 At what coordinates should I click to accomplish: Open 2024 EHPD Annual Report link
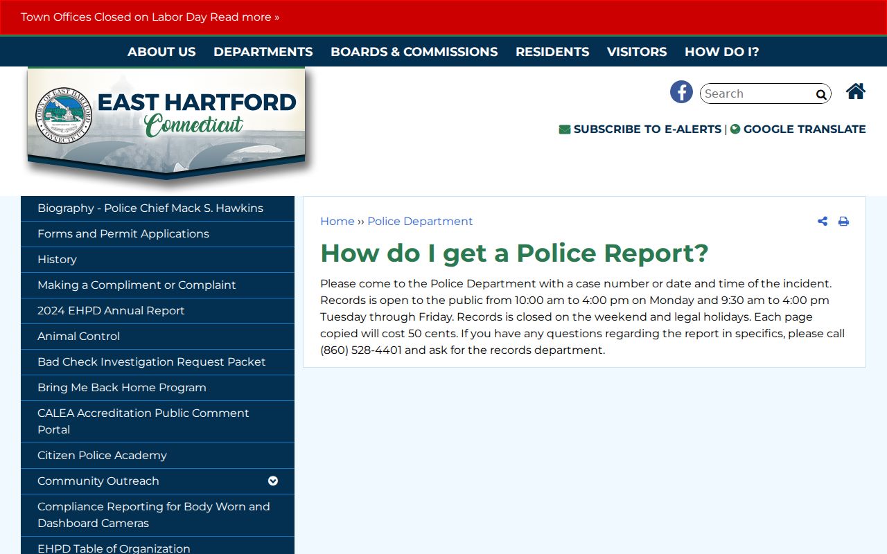pos(157,311)
